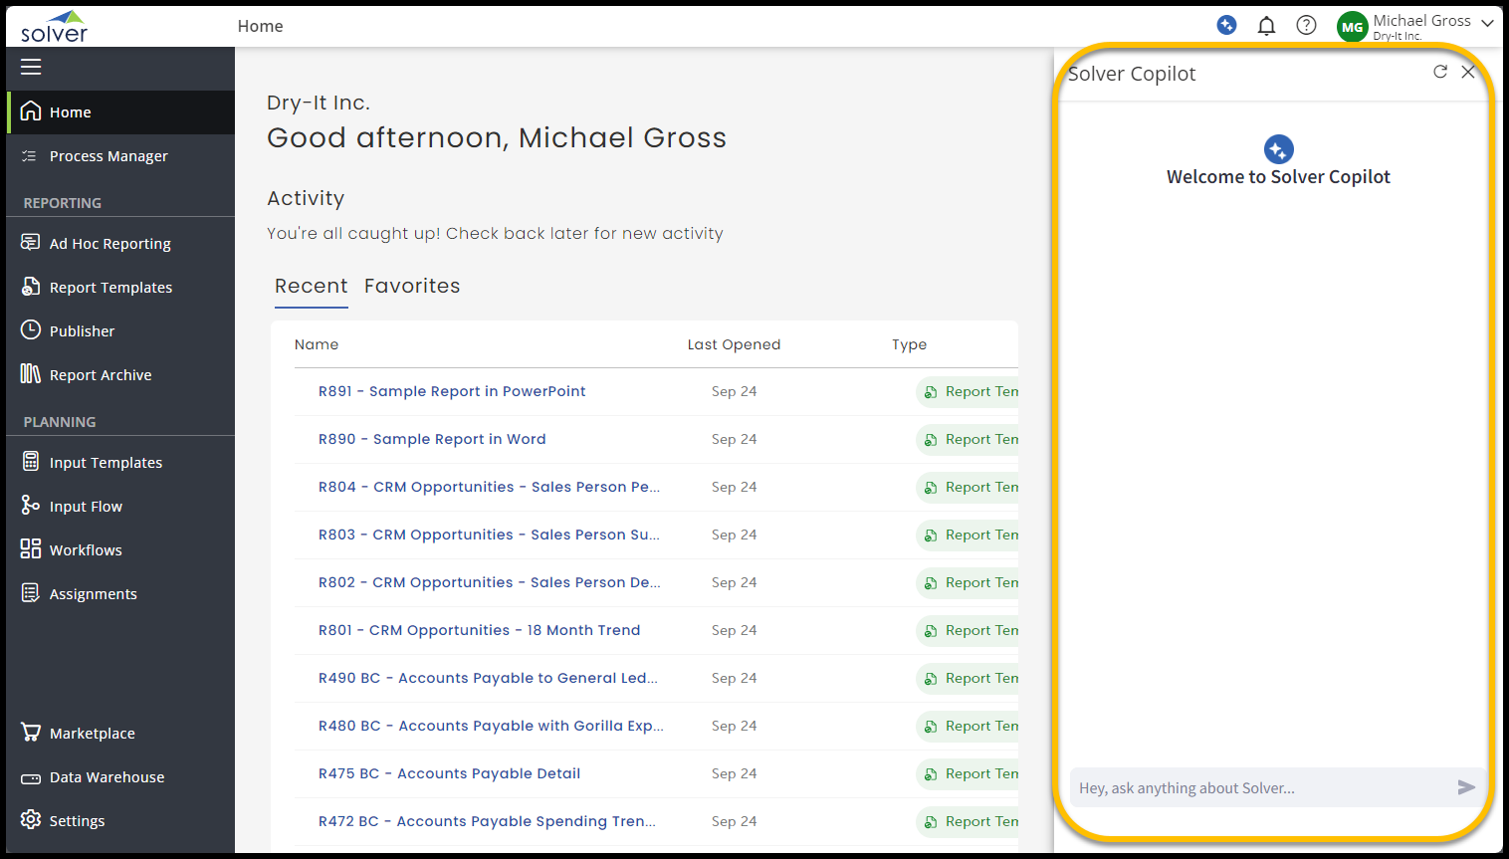Type in the Copilot ask anything field
Image resolution: width=1509 pixels, height=859 pixels.
[x=1259, y=788]
